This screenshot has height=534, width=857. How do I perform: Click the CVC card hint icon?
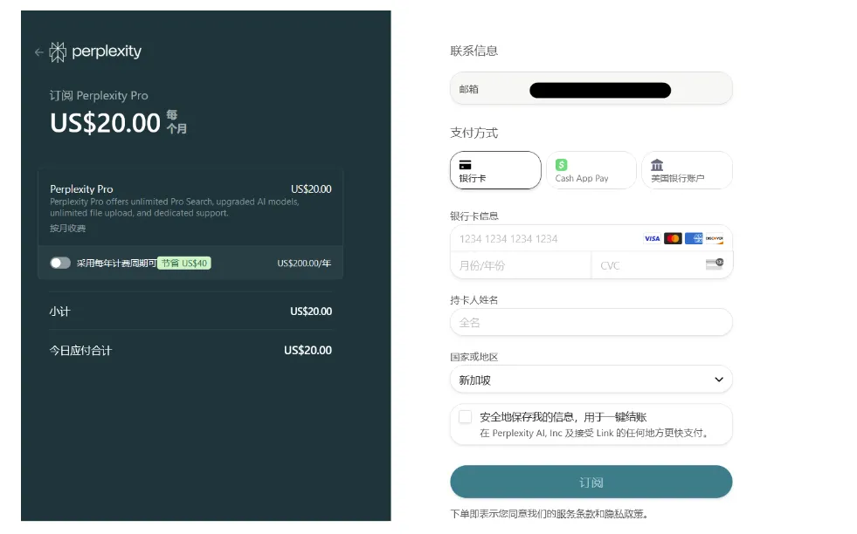coord(715,264)
